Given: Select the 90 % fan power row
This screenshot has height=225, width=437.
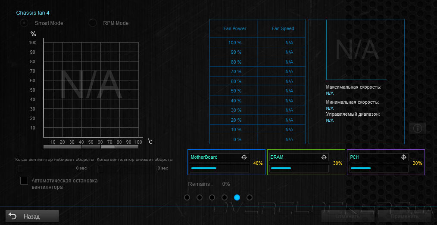Looking at the screenshot, I should click(x=258, y=52).
